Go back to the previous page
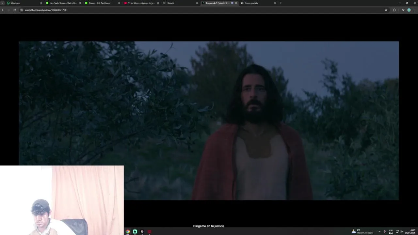Viewport: 418px width, 235px height. coord(3,10)
